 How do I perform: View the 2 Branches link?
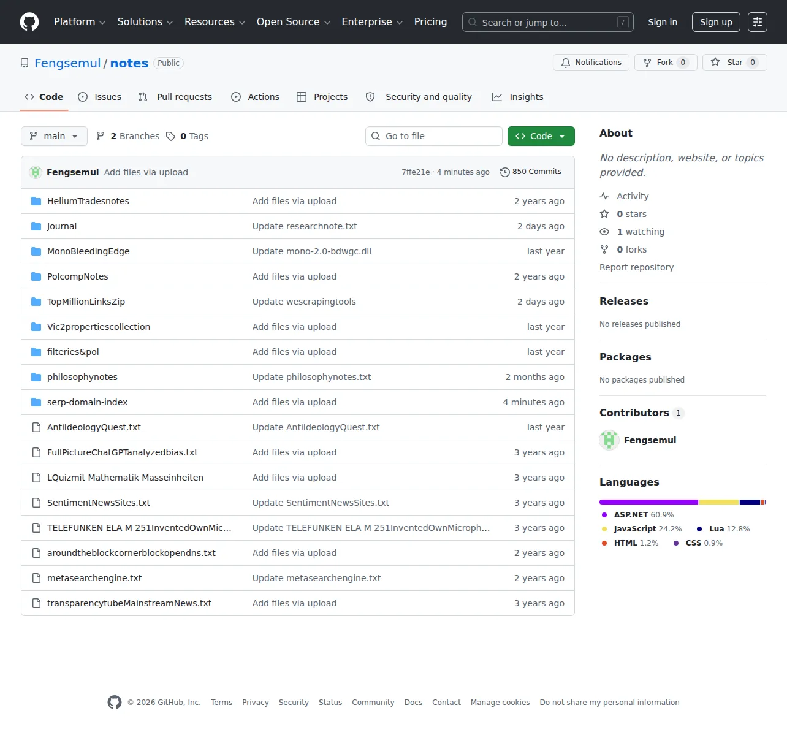point(127,136)
